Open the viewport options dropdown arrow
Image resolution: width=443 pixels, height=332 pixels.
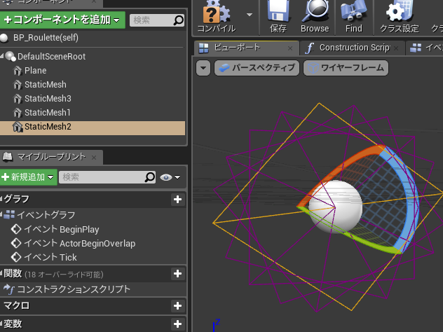click(203, 68)
